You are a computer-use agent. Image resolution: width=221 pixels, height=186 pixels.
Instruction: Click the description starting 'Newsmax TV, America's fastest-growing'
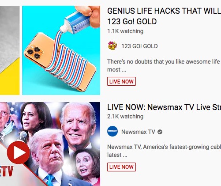(x=164, y=151)
